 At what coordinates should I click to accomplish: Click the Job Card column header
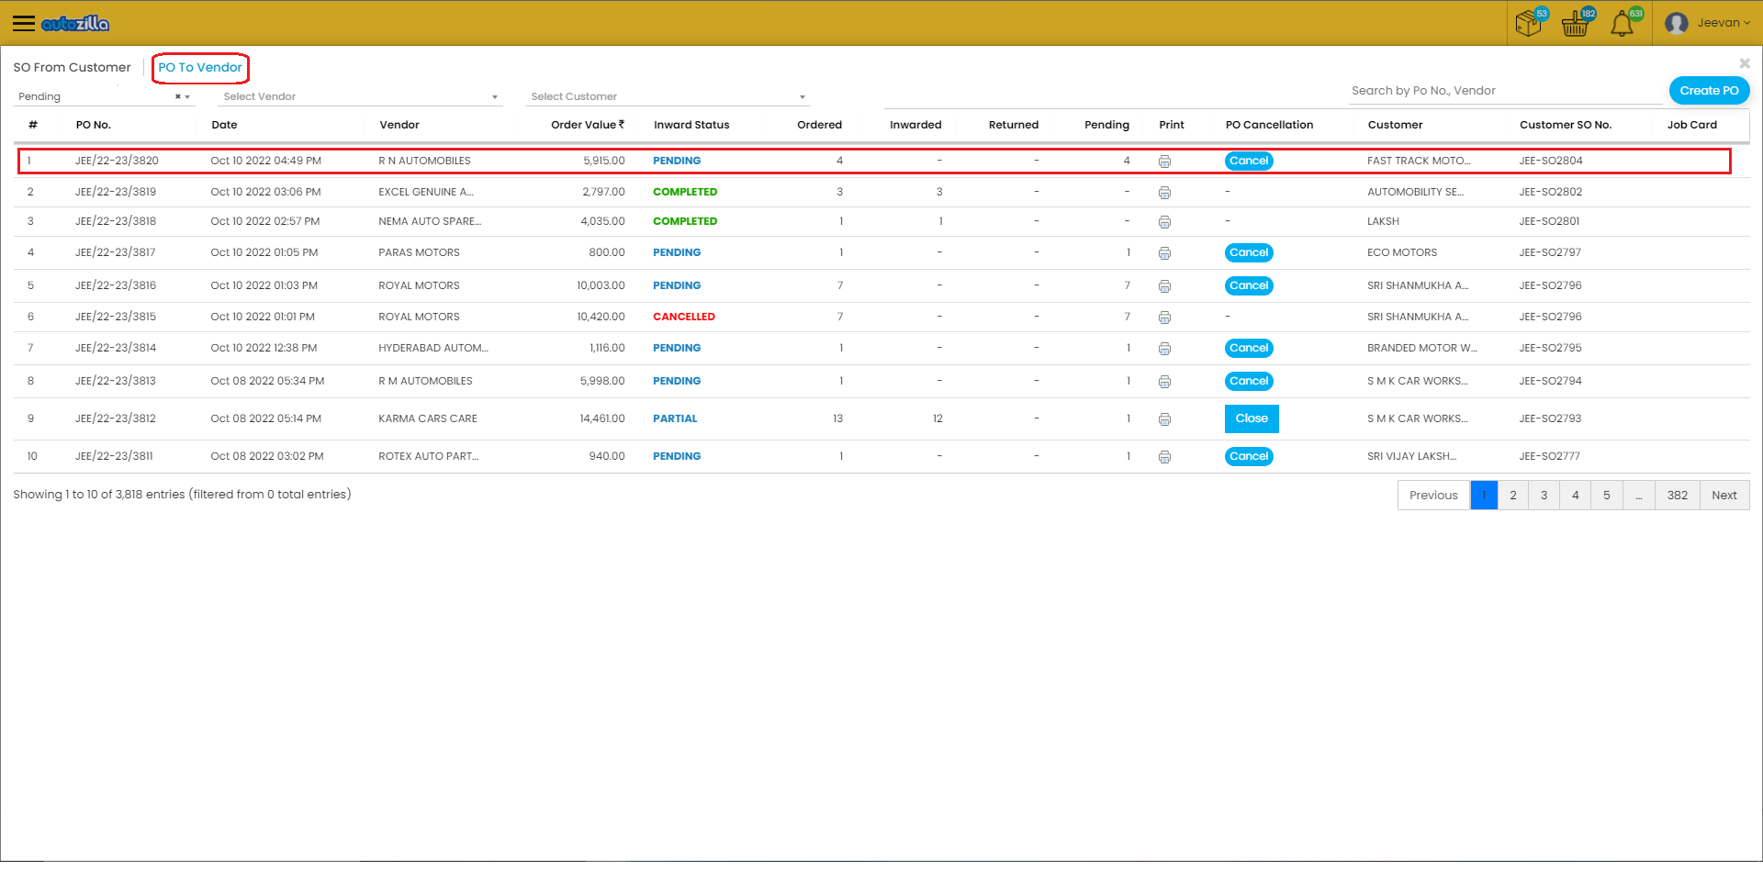[x=1692, y=125]
